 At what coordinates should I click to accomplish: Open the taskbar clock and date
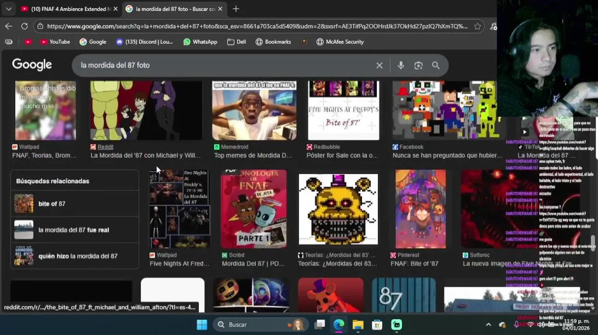point(577,325)
